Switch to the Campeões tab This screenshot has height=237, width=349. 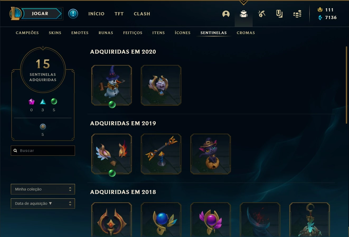coord(27,33)
